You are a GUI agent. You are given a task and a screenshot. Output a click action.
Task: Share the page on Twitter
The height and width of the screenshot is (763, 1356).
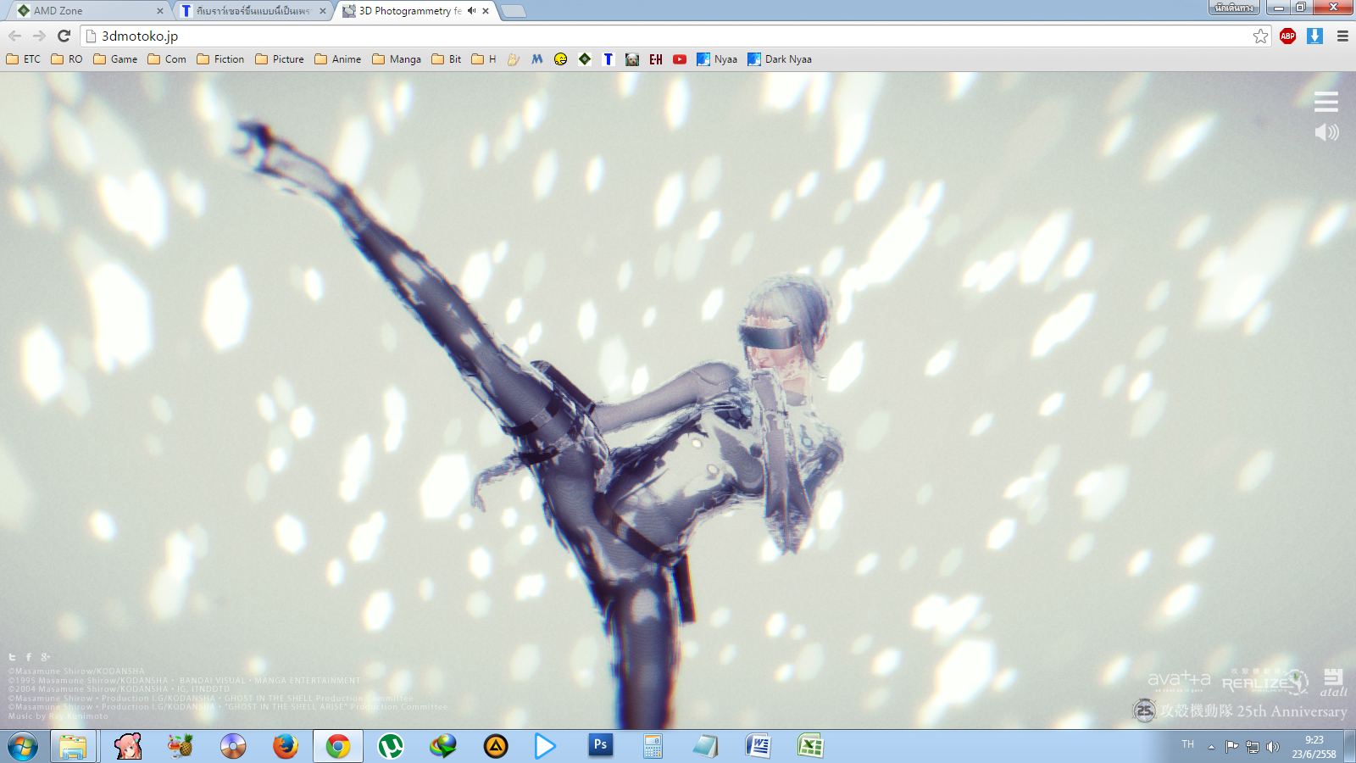13,657
